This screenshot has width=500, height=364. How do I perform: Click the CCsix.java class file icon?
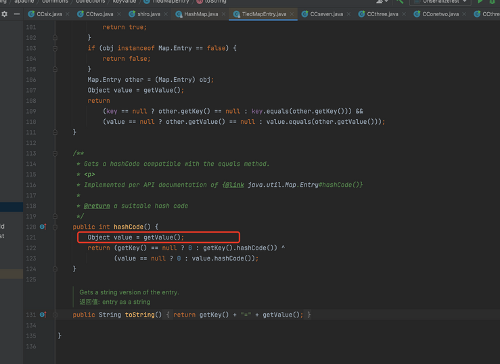pos(31,14)
